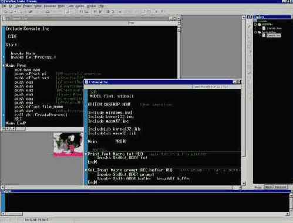Click the document icon in Console.Inc window title
Screen dimensions: 293x223
pos(86,82)
